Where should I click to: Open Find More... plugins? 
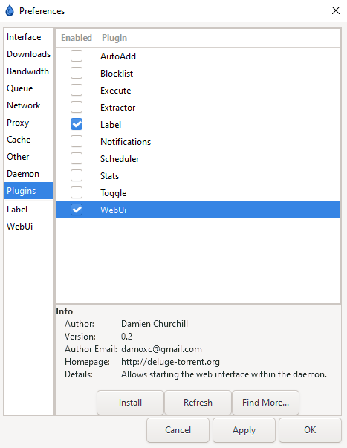tap(265, 402)
